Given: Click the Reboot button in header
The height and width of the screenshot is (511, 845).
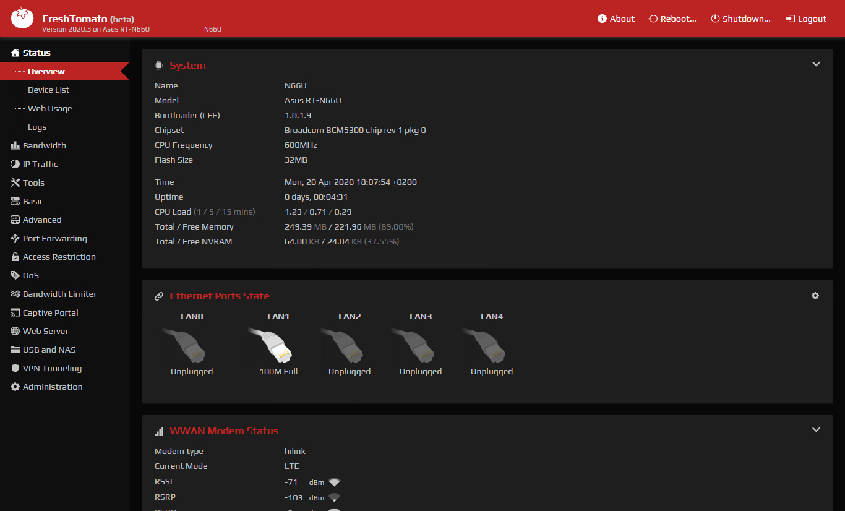Looking at the screenshot, I should 672,19.
